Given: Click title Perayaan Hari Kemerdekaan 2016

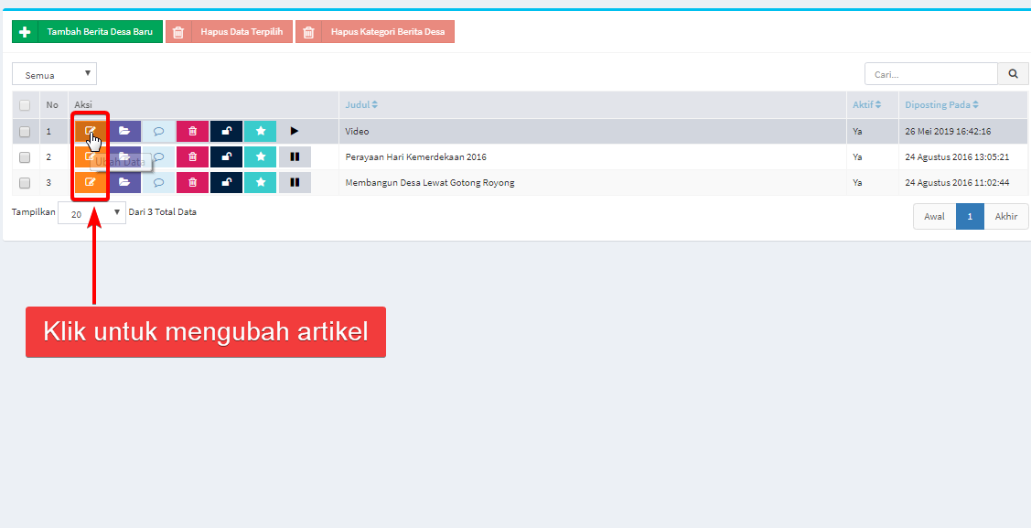Looking at the screenshot, I should point(415,157).
